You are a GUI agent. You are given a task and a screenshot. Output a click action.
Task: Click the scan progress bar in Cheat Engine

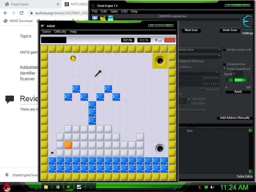pos(178,20)
